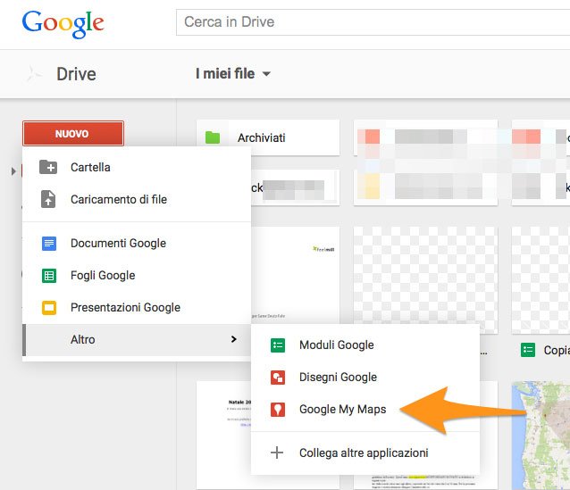Screen dimensions: 570x490
Task: Click the Drive title text
Action: pyautogui.click(x=76, y=74)
